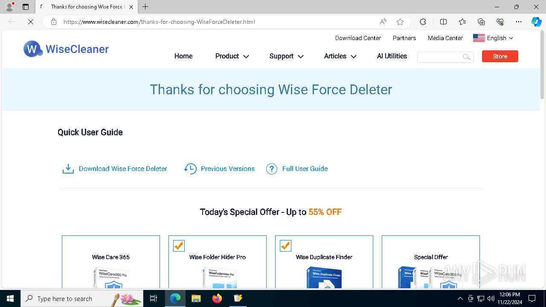Open Edge Settings and more menu
The height and width of the screenshot is (307, 546).
click(519, 22)
